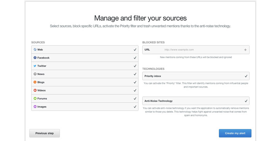Click the purple Images icon

[x=35, y=107]
